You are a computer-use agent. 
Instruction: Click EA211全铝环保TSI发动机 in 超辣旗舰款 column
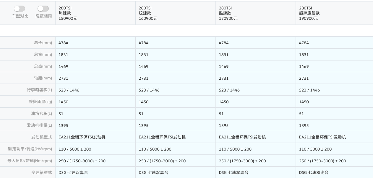[x=322, y=137]
